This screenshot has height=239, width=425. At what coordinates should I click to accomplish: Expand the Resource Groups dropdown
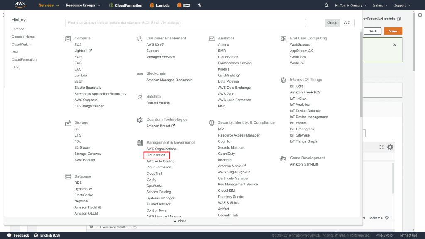click(83, 5)
